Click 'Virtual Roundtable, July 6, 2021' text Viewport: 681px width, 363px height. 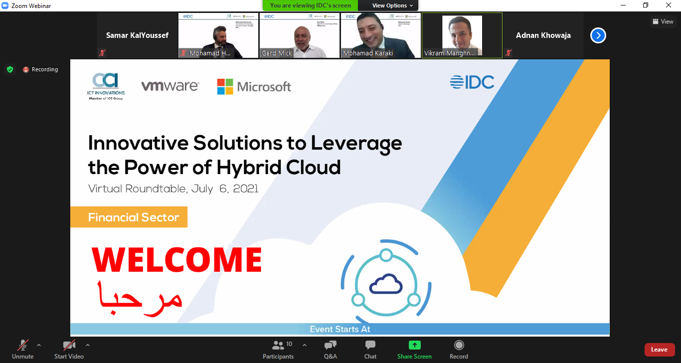pos(173,189)
